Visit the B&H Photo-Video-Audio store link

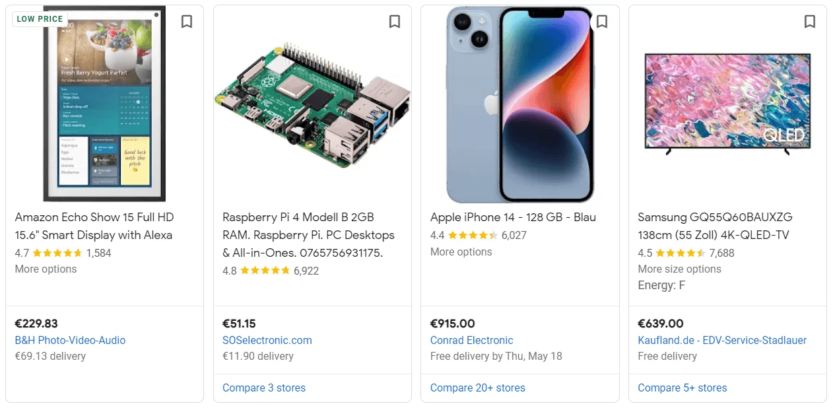pyautogui.click(x=71, y=340)
